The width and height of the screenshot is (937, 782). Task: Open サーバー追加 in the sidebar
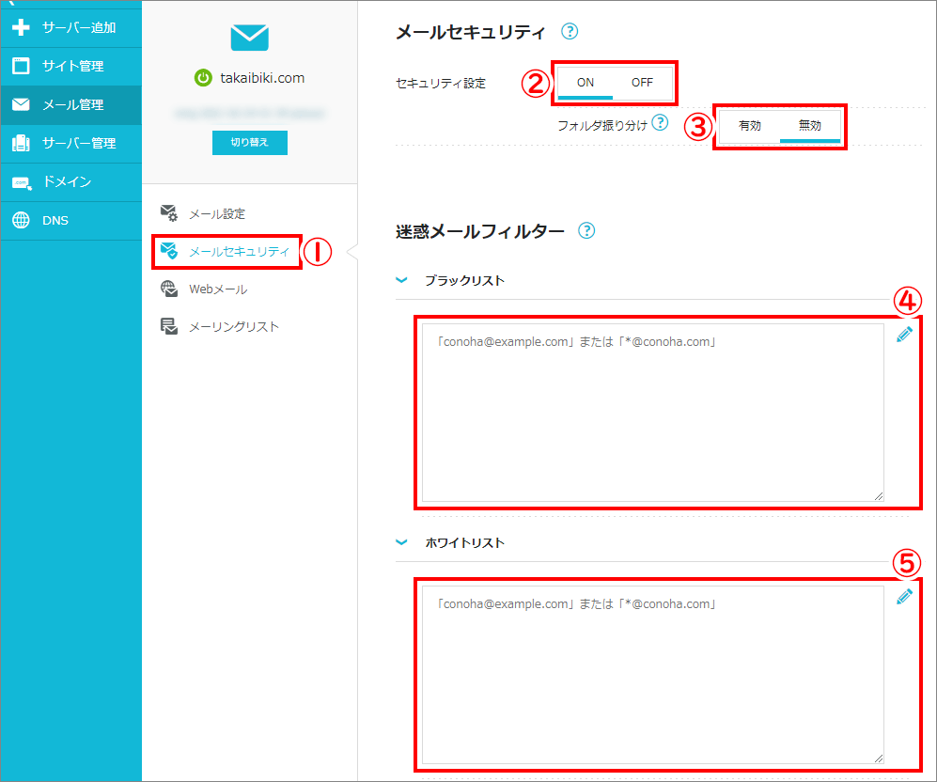(x=71, y=27)
